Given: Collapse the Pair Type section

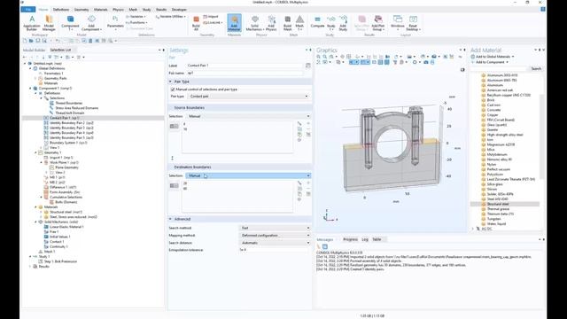Looking at the screenshot, I should 170,82.
